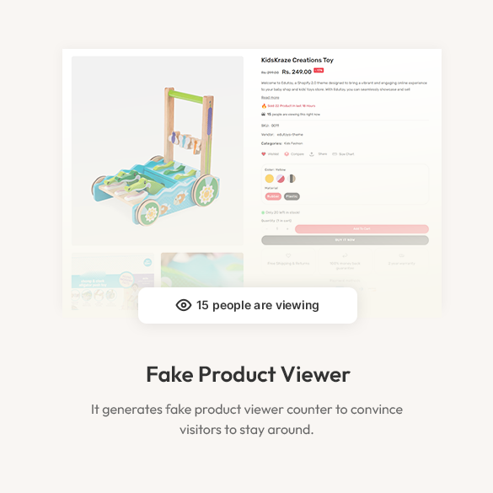Screen dimensions: 493x493
Task: Choose the grey and beige striped swatch
Action: click(x=292, y=179)
